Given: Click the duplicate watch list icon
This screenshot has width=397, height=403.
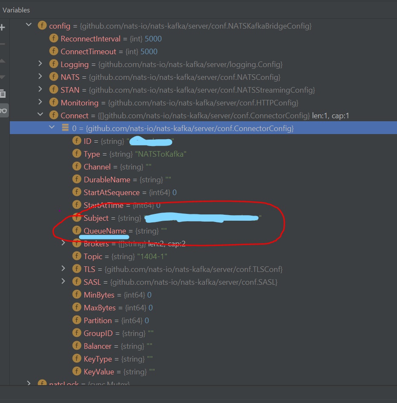Looking at the screenshot, I should click(x=3, y=94).
